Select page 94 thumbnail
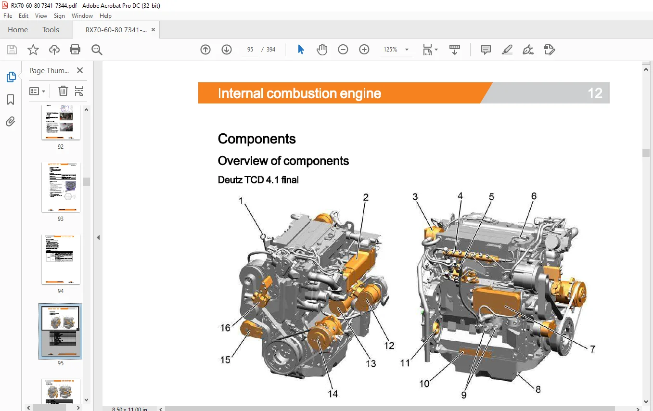The image size is (653, 411). point(61,259)
